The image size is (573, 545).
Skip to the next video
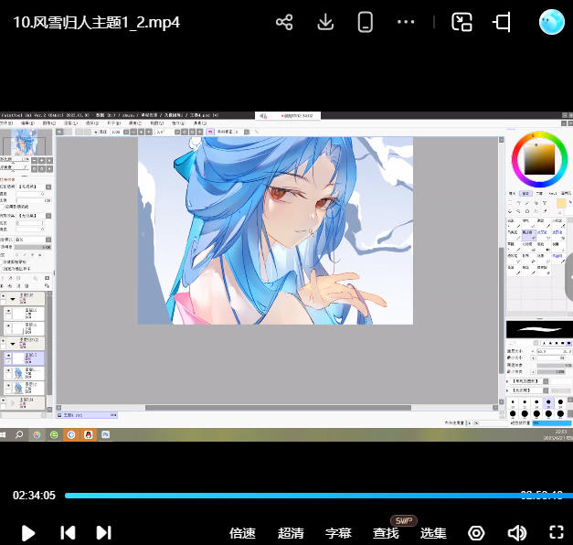[x=103, y=532]
